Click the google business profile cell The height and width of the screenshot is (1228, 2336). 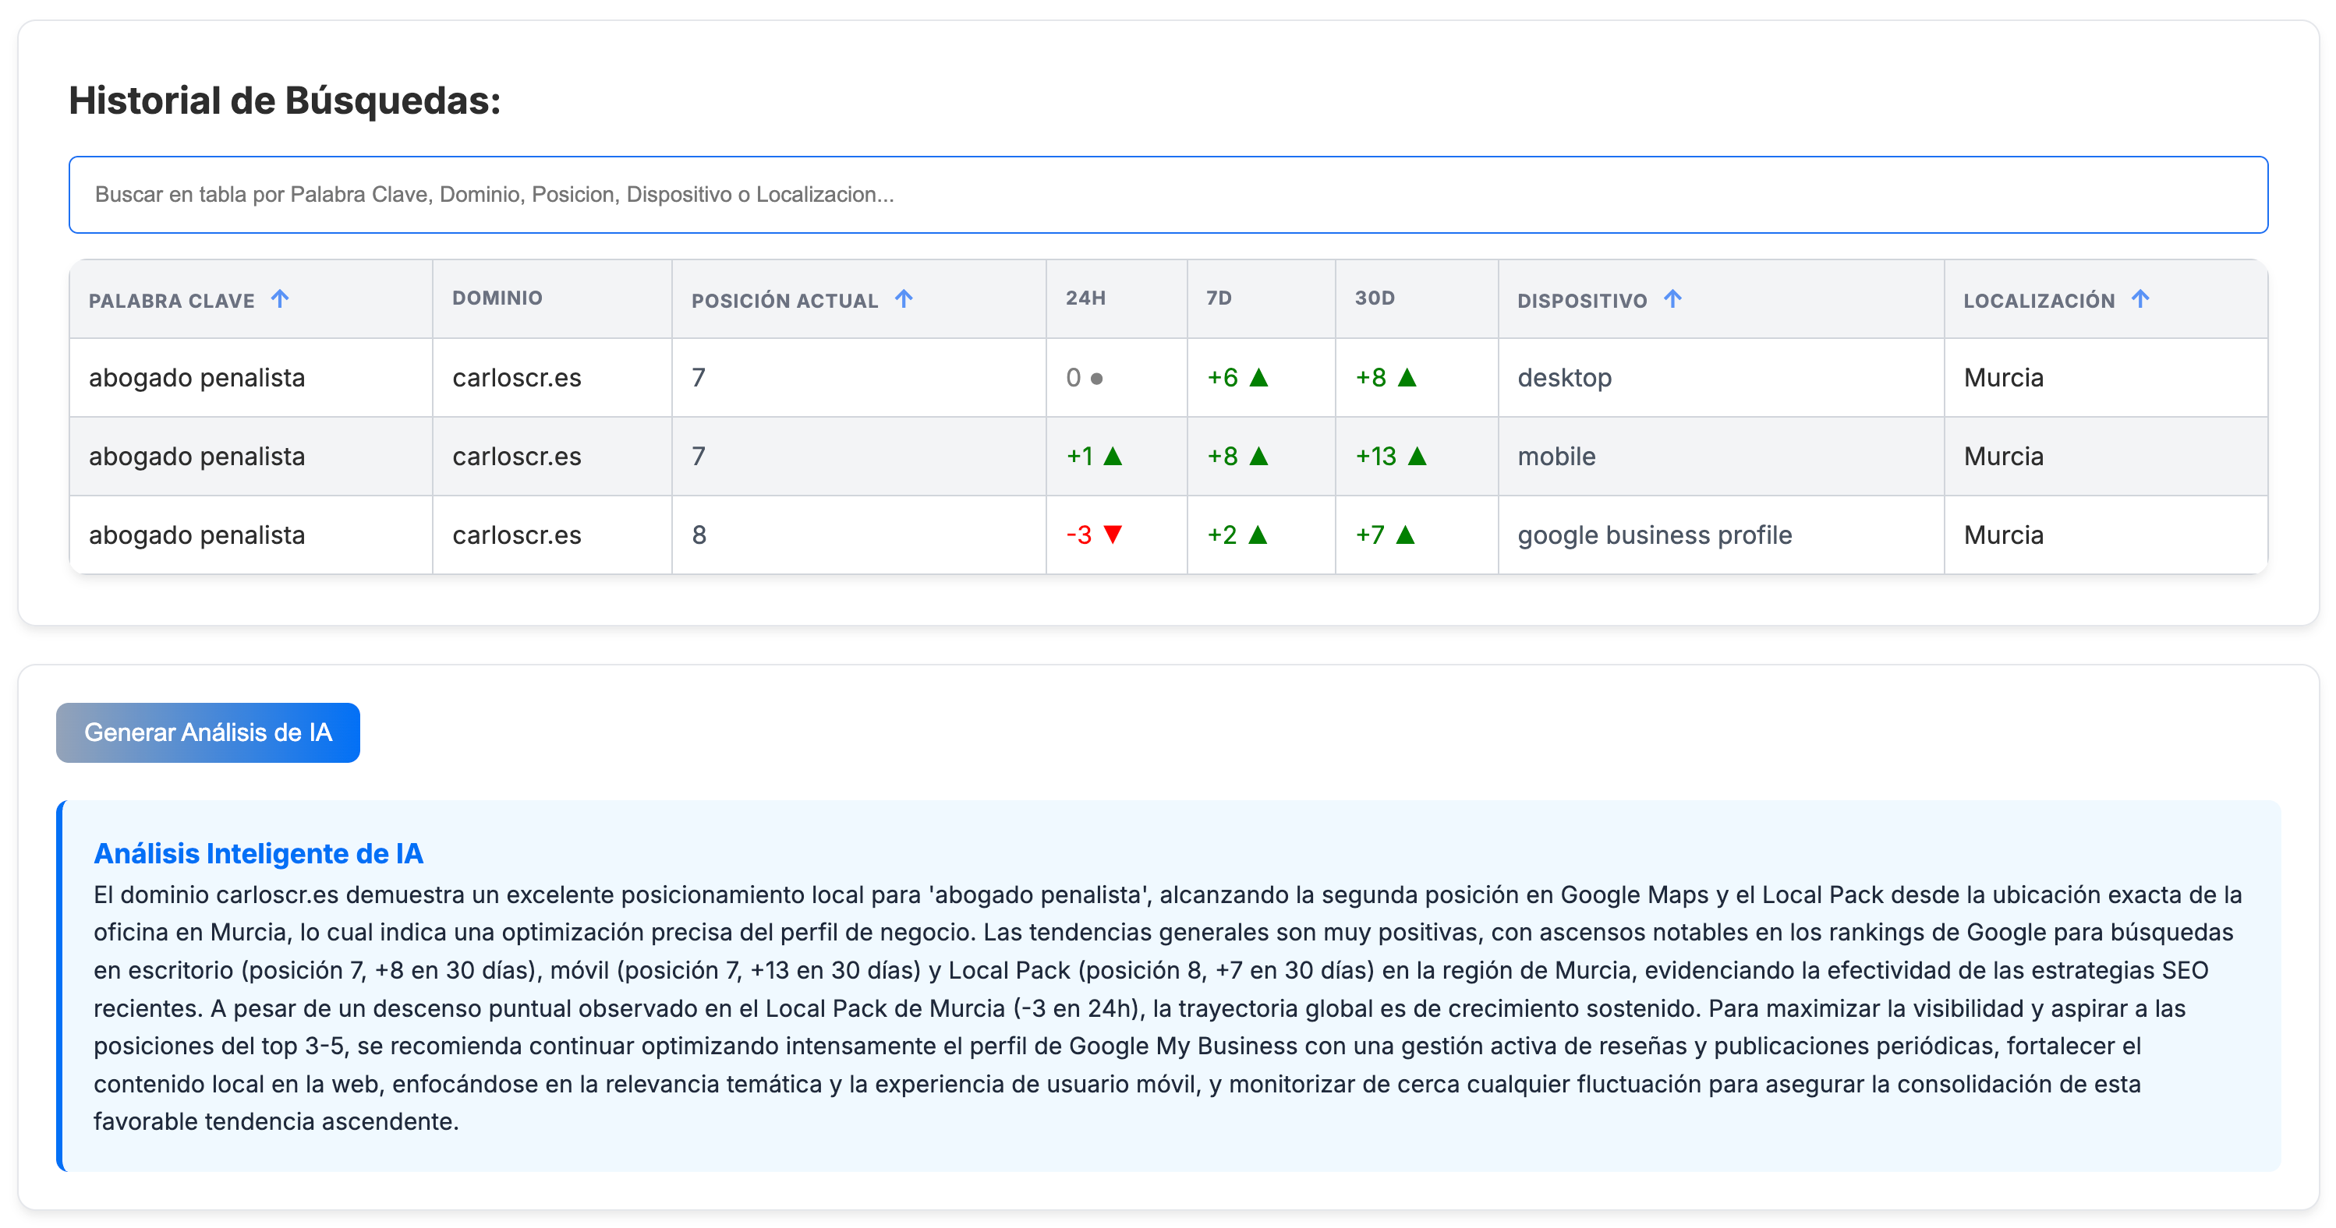pyautogui.click(x=1654, y=535)
